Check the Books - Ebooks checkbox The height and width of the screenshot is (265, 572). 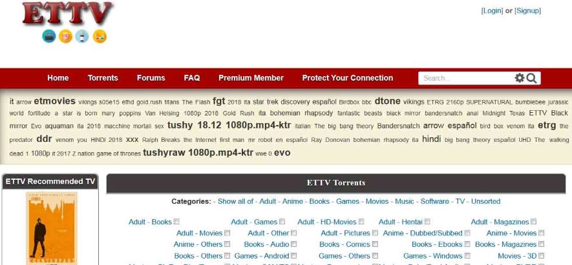[x=467, y=244]
